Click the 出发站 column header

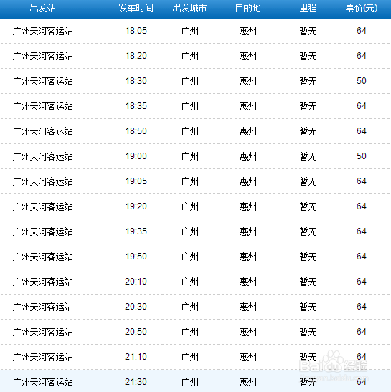(x=42, y=9)
